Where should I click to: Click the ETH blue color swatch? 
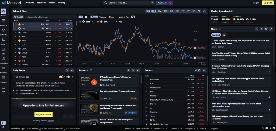[80, 21]
